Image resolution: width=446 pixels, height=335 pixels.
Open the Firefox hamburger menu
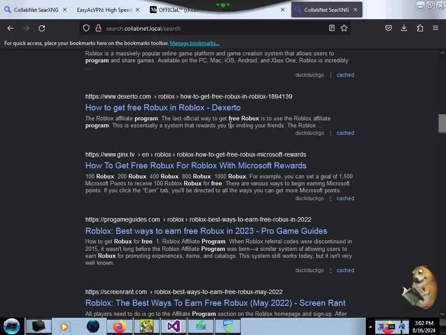tap(436, 28)
